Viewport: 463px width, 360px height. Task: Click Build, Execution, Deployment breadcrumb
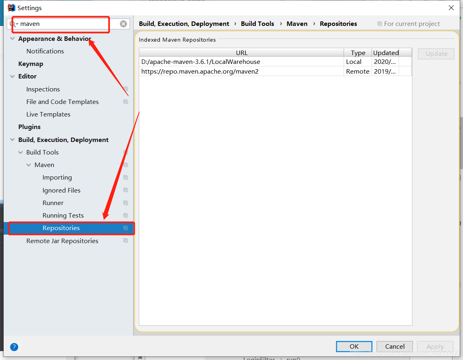(x=184, y=24)
